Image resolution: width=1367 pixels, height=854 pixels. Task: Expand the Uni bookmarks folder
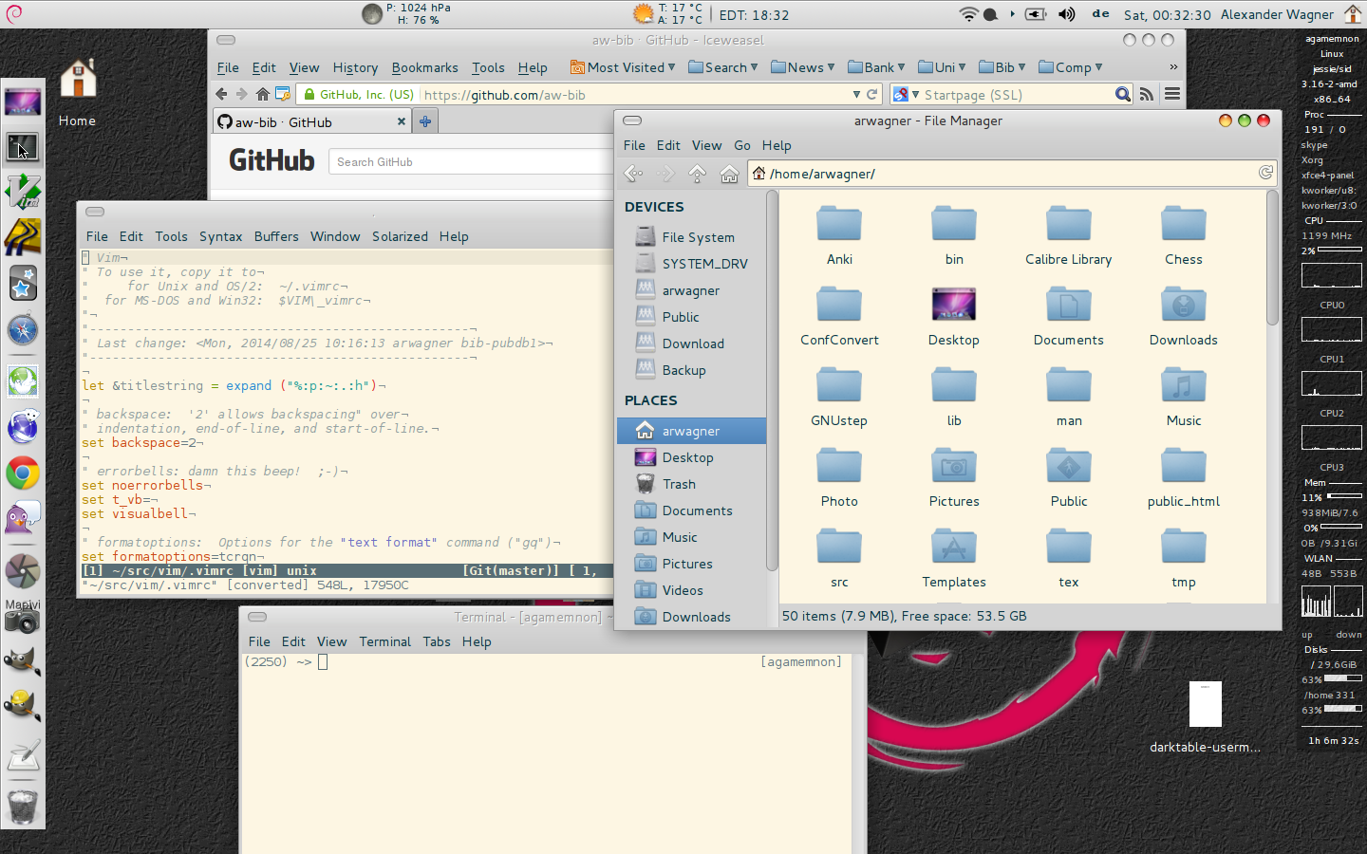tap(943, 67)
